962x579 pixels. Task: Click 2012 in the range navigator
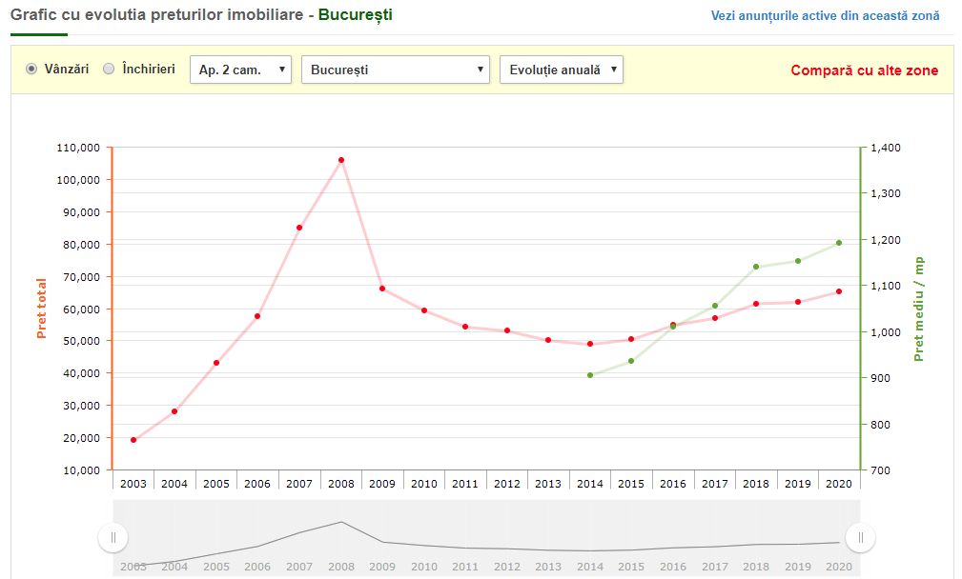[x=506, y=567]
